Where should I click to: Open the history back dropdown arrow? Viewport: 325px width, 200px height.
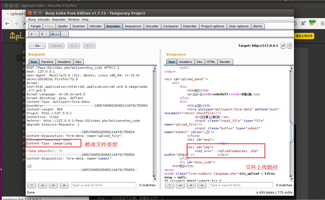click(76, 46)
